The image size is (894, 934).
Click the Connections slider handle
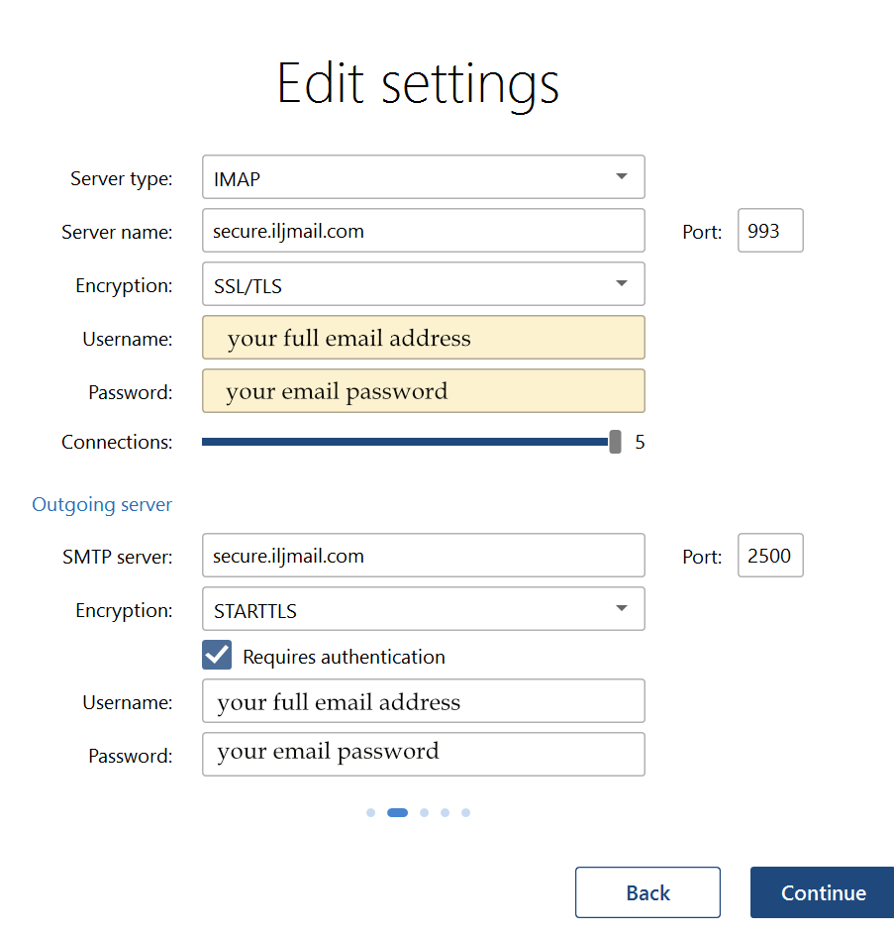click(615, 442)
